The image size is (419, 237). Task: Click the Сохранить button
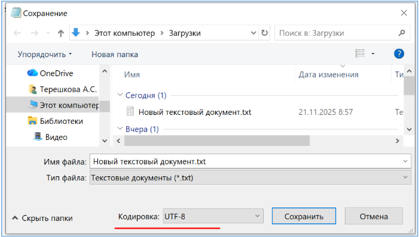304,216
